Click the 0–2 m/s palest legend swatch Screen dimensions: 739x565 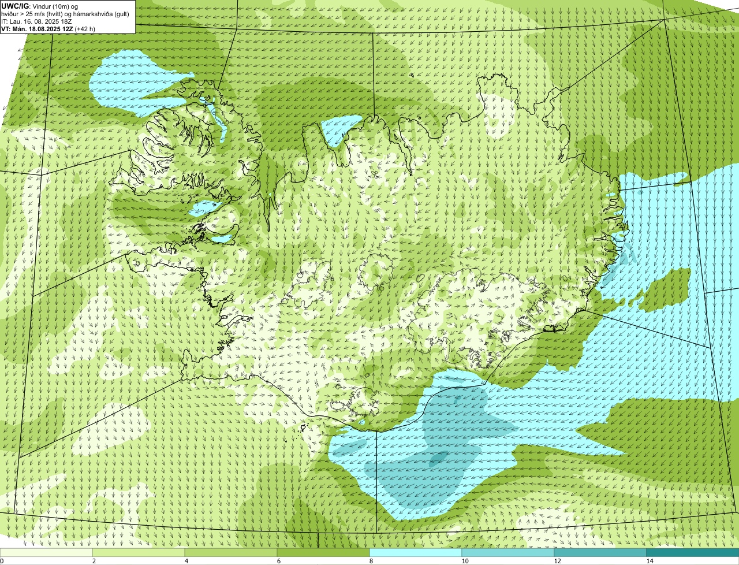[x=46, y=552]
